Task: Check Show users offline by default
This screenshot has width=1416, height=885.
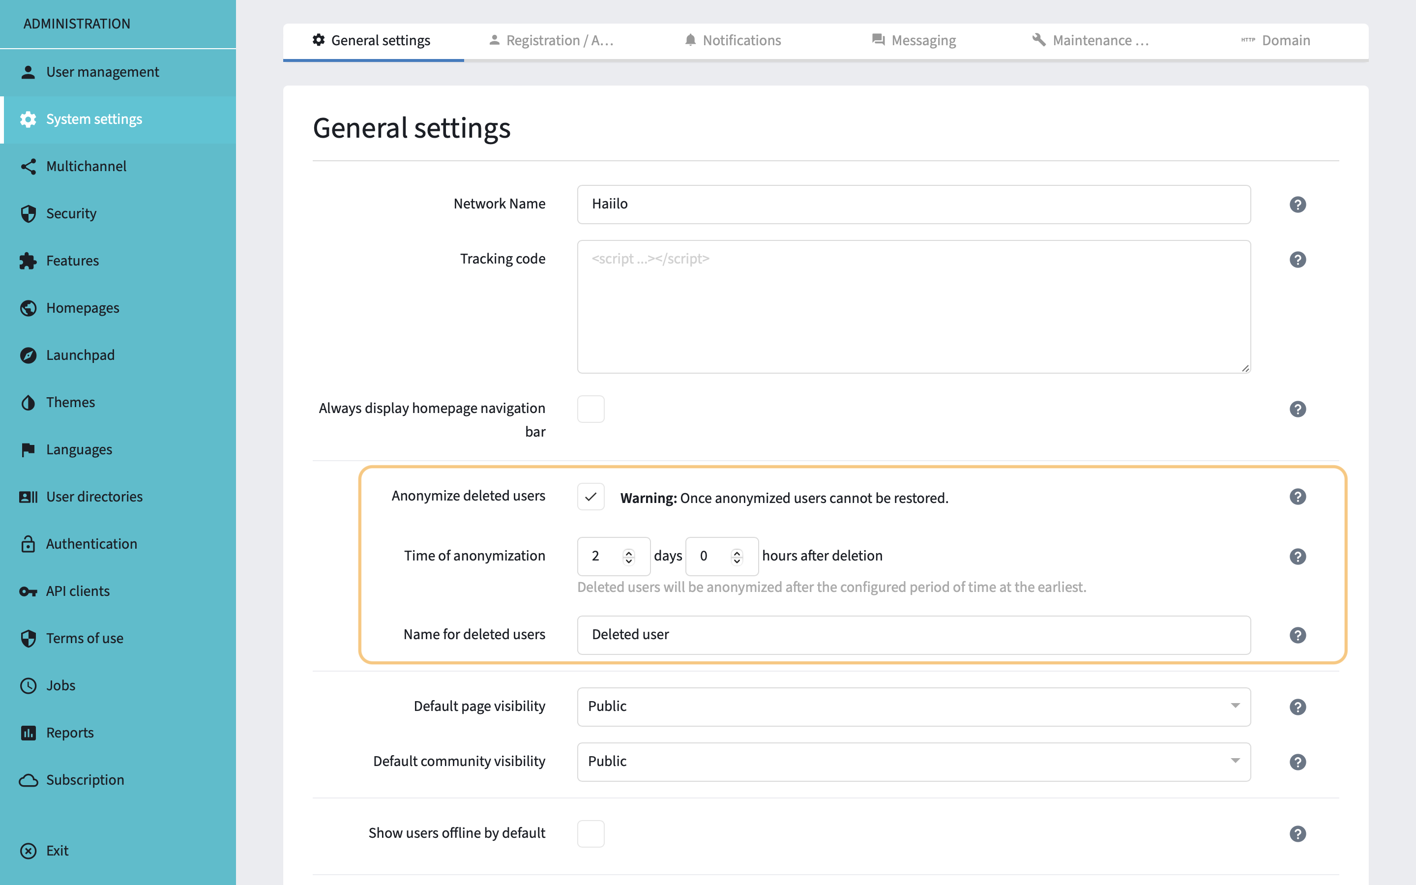Action: coord(590,833)
